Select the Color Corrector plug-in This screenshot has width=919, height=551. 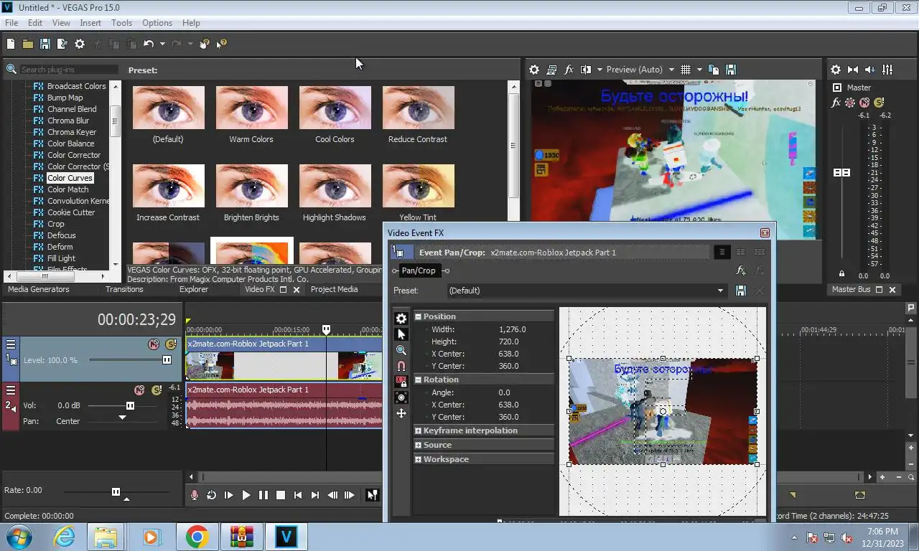(x=74, y=155)
